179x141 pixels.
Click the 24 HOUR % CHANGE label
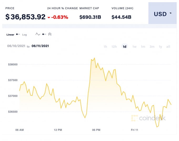[x=62, y=8]
